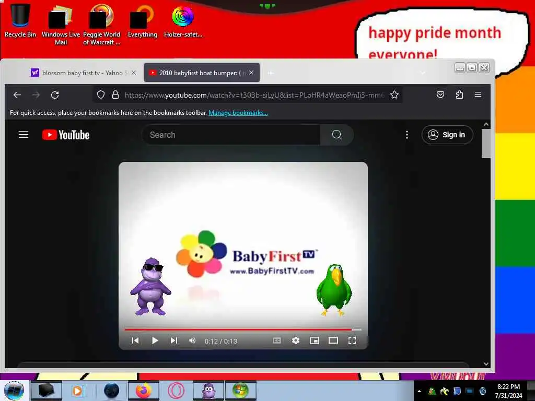This screenshot has height=401, width=535.
Task: Reload the current YouTube page
Action: (55, 95)
